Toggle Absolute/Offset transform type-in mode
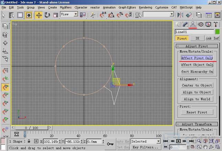222x151 pixels. 36,141
